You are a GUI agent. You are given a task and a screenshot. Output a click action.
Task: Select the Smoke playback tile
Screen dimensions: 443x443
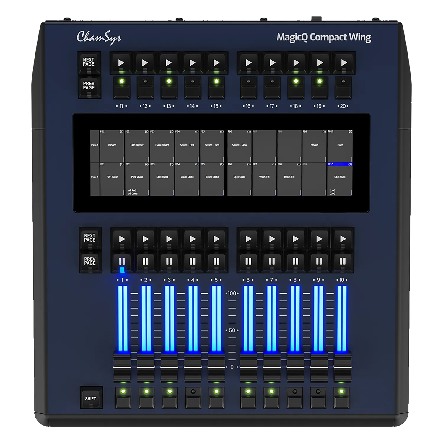pos(315,146)
